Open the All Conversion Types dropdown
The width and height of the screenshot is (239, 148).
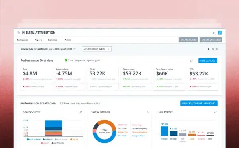pyautogui.click(x=97, y=49)
